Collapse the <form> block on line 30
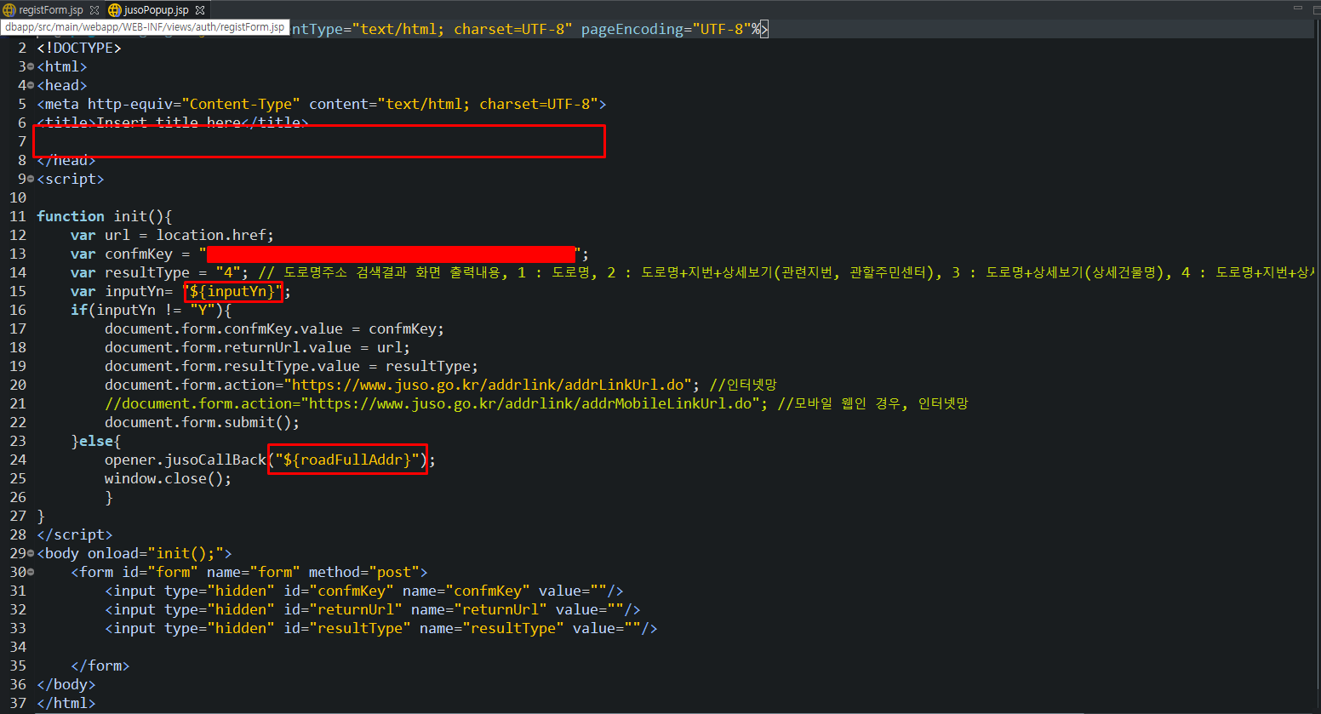This screenshot has width=1321, height=714. click(x=31, y=573)
